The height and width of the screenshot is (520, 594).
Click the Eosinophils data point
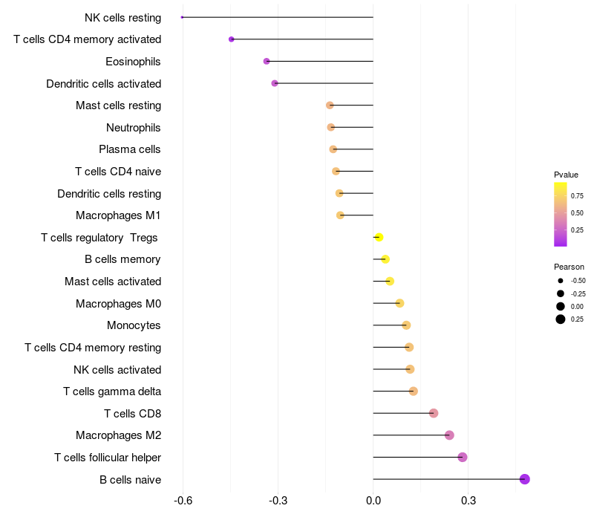click(x=267, y=62)
